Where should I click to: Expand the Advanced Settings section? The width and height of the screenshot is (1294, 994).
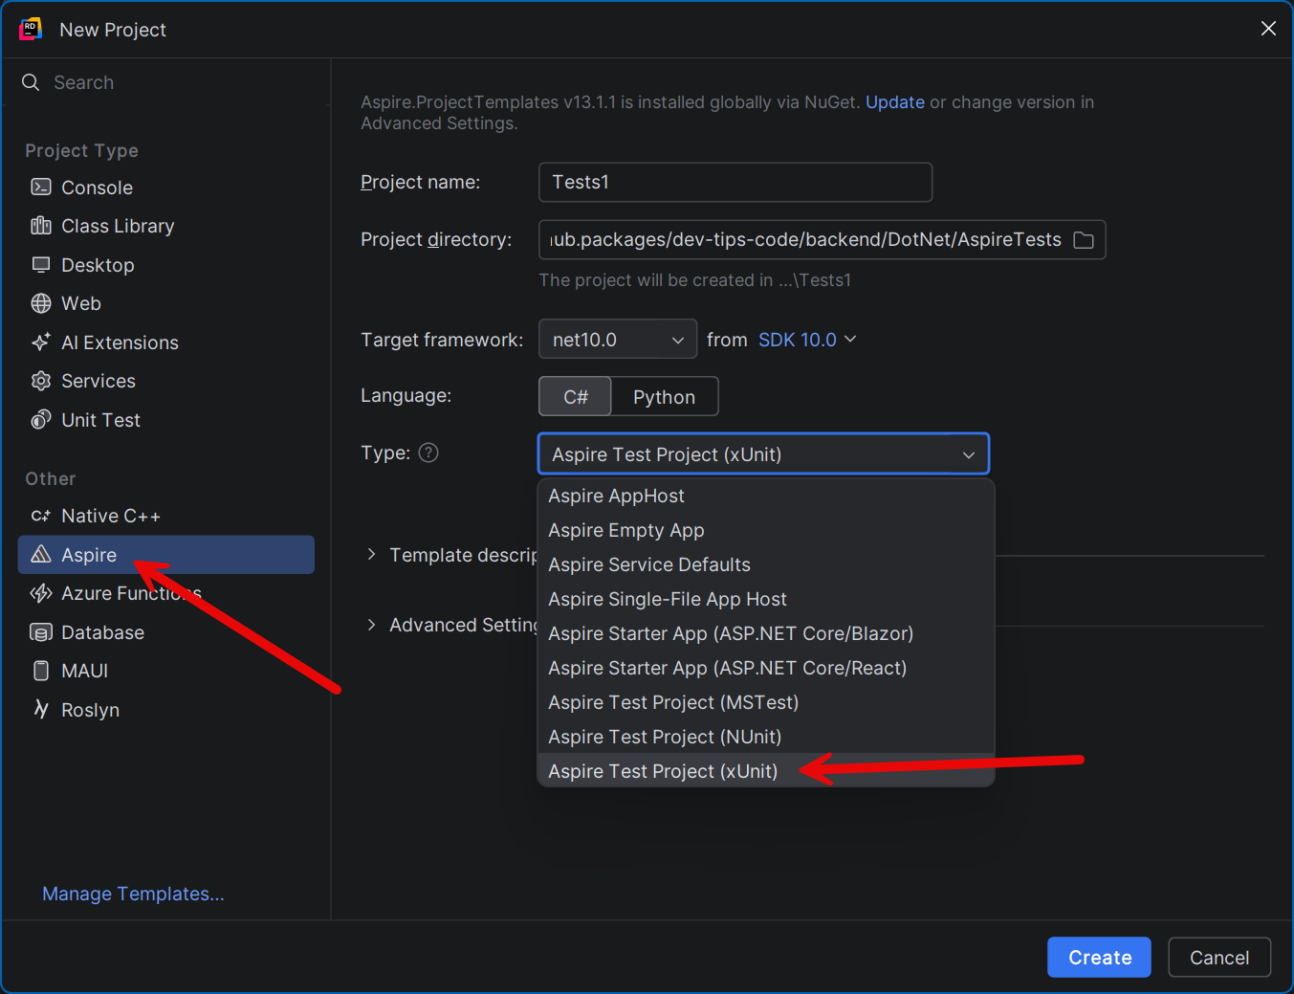[x=371, y=625]
